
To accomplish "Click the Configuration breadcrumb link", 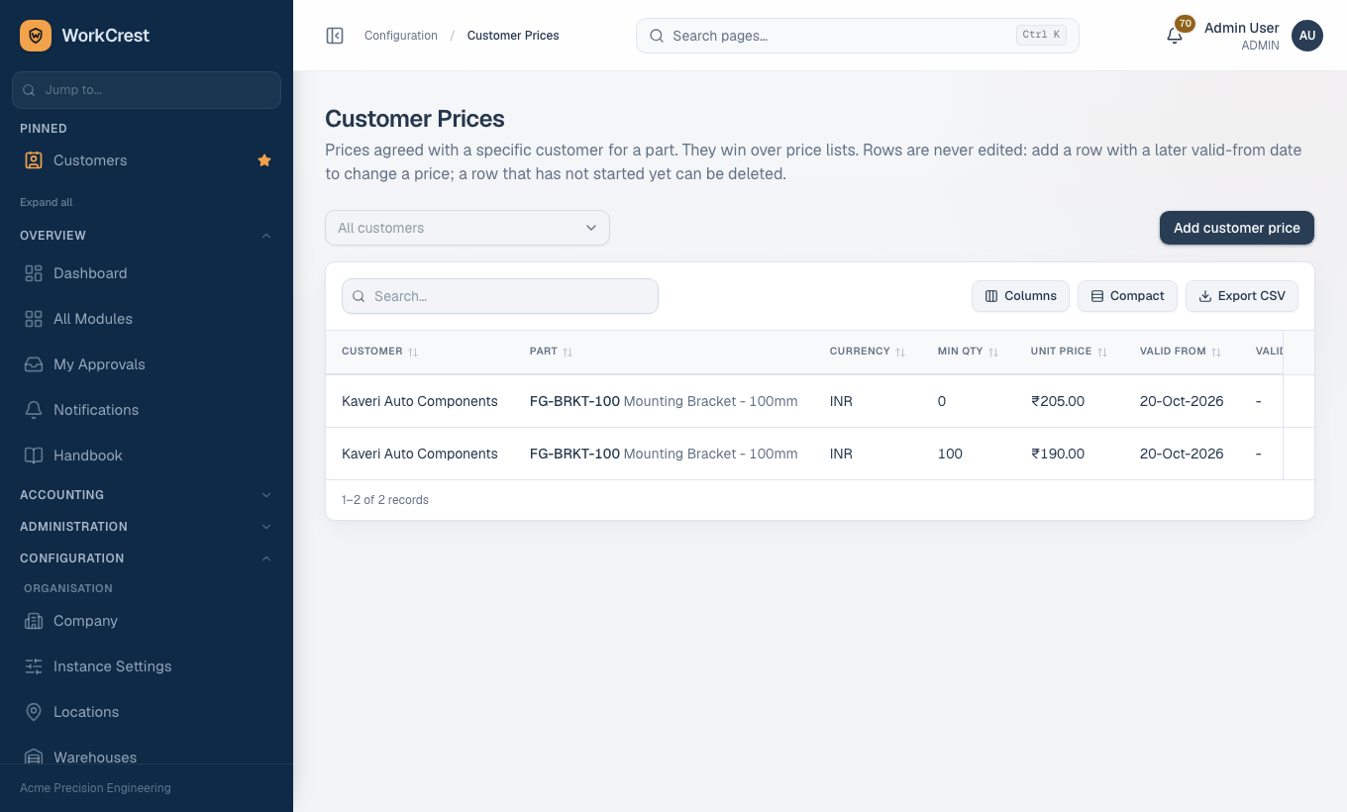I will pyautogui.click(x=401, y=36).
